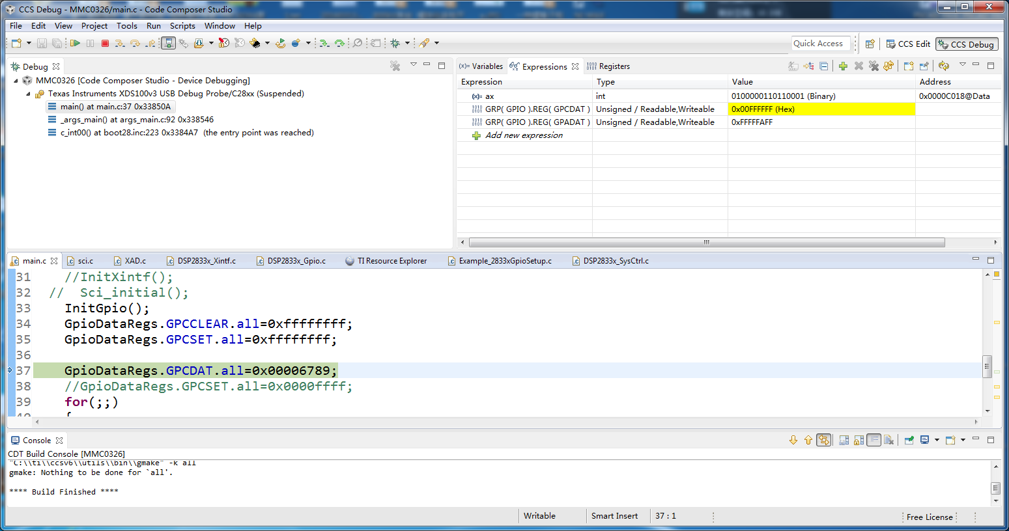Click the Step Over toolbar icon
Image resolution: width=1009 pixels, height=531 pixels.
(135, 44)
